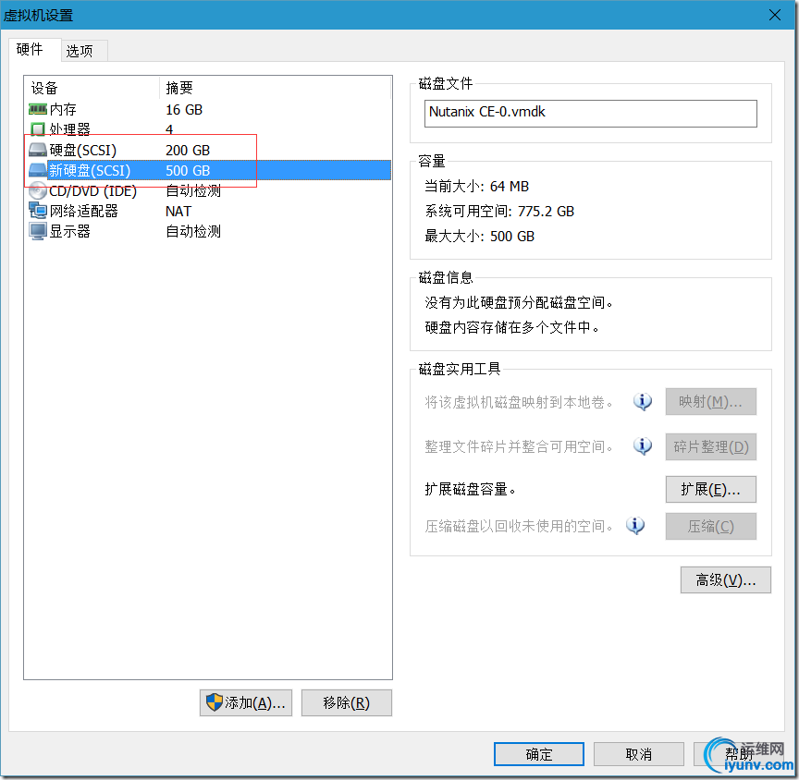Image resolution: width=799 pixels, height=780 pixels.
Task: Click the processor (处理器) device icon
Action: coord(38,129)
